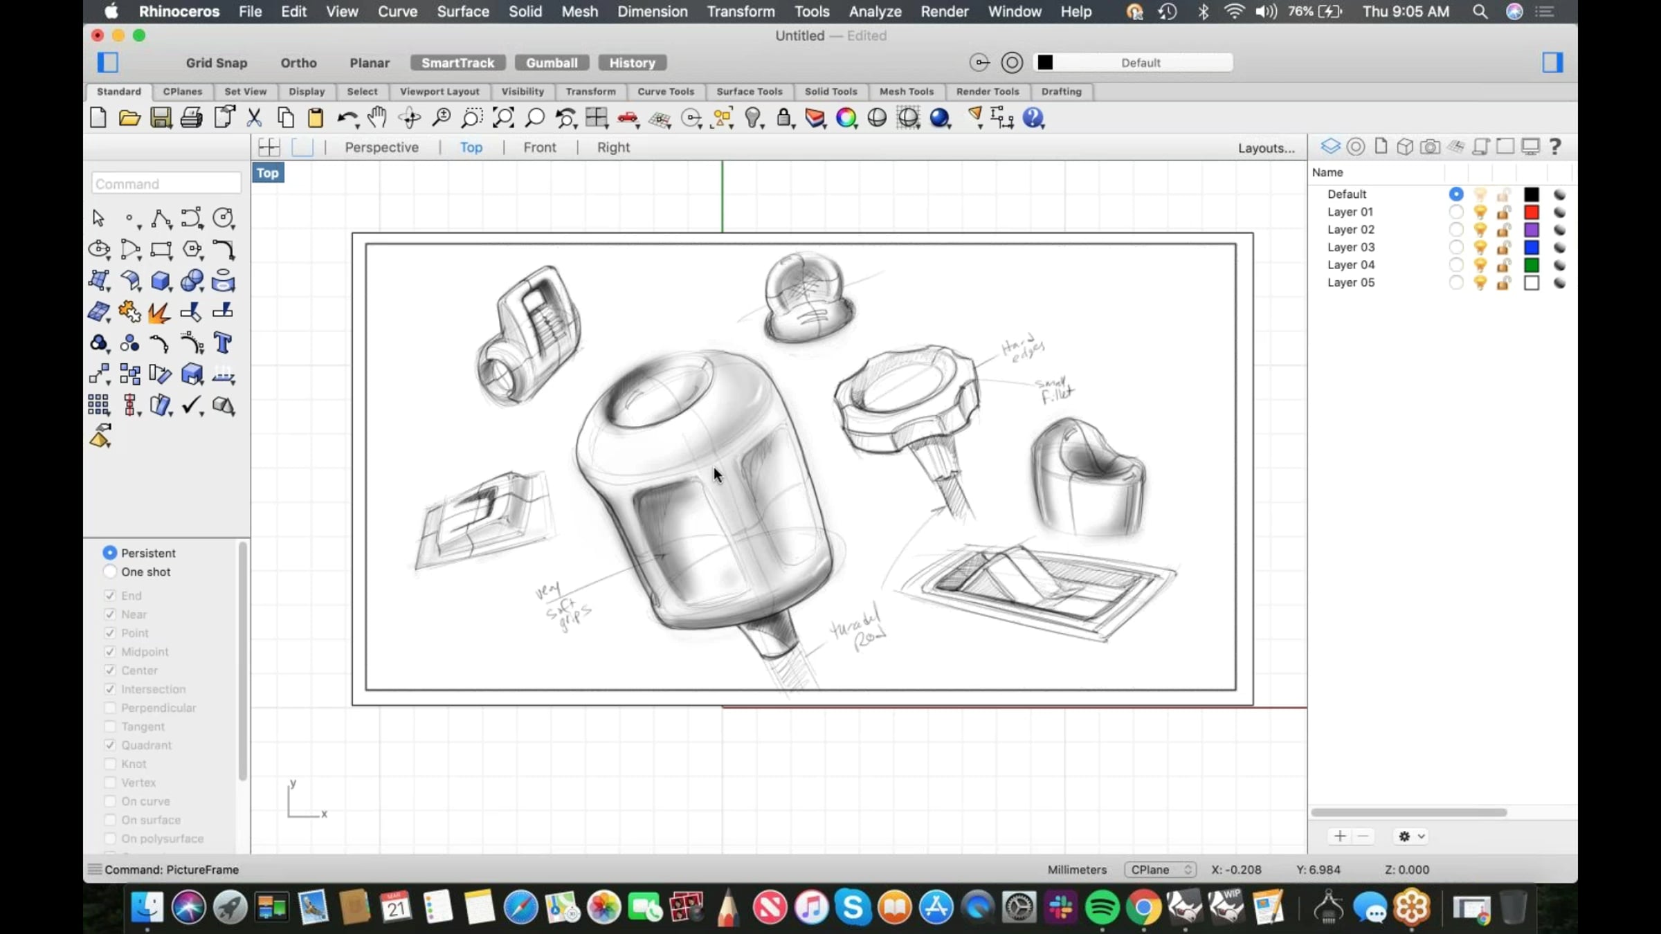Turn off Gumball
This screenshot has width=1661, height=934.
click(x=552, y=63)
